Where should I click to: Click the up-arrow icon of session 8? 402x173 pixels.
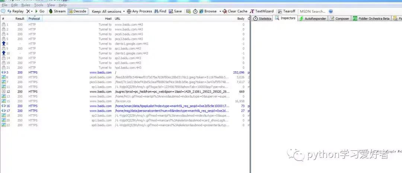click(4, 44)
